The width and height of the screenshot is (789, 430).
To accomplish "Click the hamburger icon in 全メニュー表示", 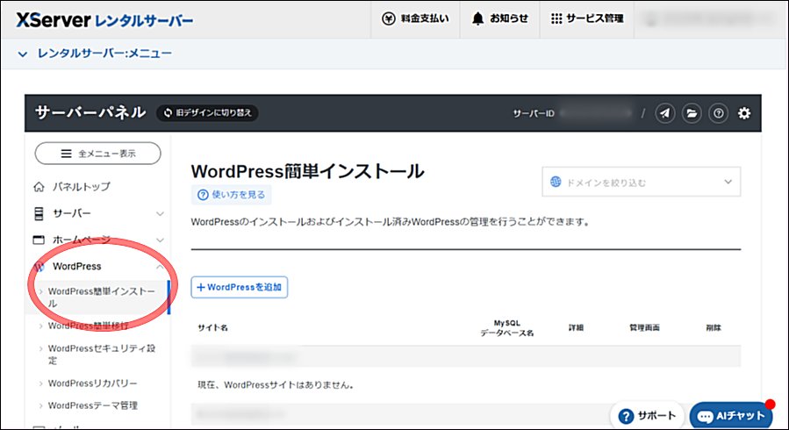I will coord(66,154).
